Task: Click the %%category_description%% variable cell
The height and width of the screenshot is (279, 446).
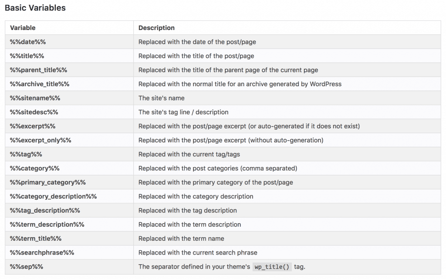Action: (53, 196)
